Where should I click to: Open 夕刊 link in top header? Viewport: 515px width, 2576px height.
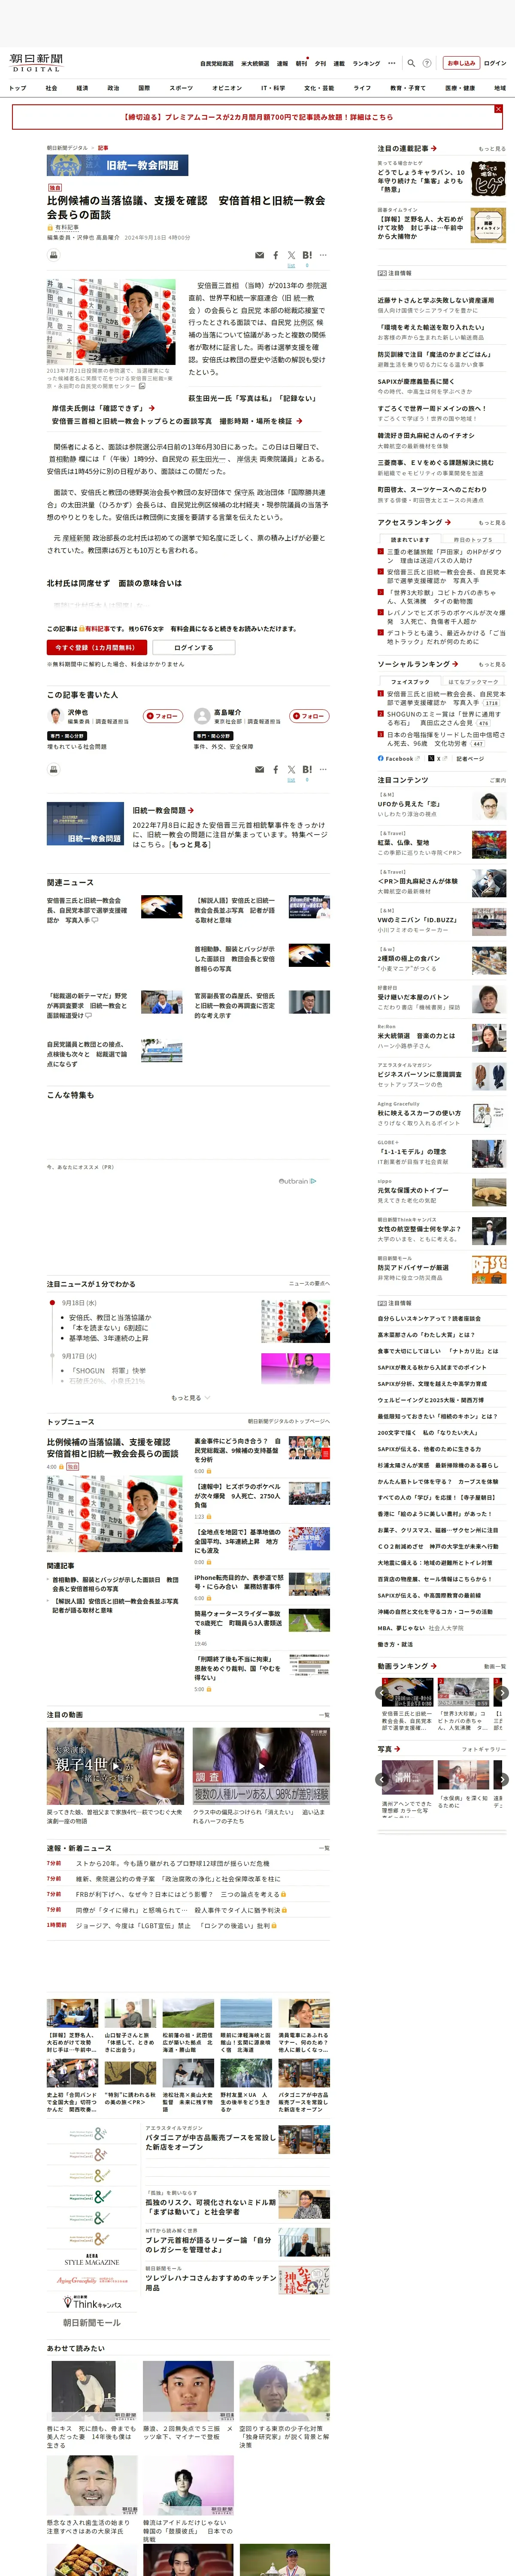point(320,63)
